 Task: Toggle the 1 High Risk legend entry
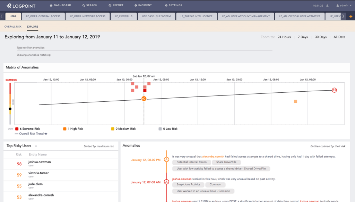click(64, 128)
